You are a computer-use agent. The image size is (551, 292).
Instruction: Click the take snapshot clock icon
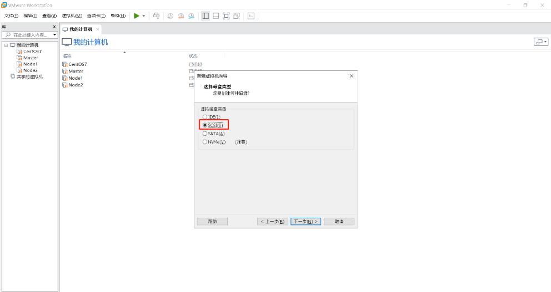click(171, 16)
